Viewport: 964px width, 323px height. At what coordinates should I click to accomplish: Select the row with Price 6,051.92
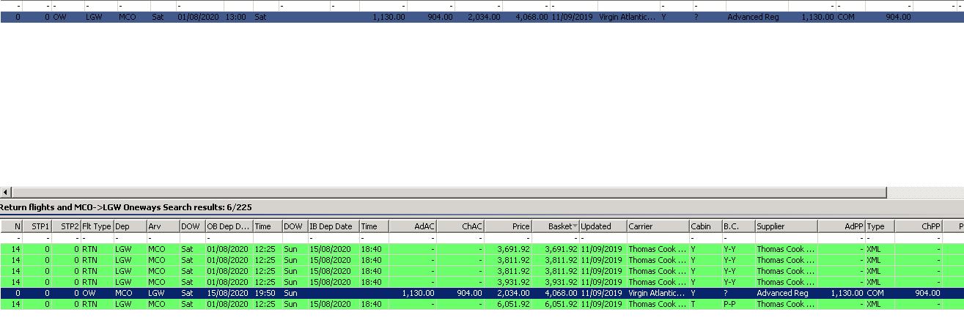pos(482,303)
